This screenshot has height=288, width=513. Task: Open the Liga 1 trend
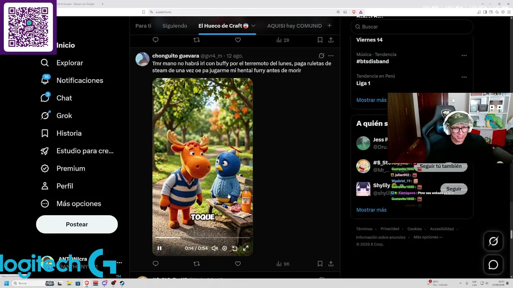pyautogui.click(x=363, y=83)
